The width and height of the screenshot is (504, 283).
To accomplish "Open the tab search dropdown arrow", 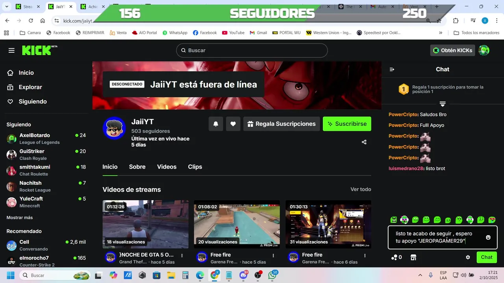I will (7, 7).
